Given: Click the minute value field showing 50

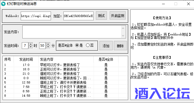Looking at the screenshot, I should point(42,46).
